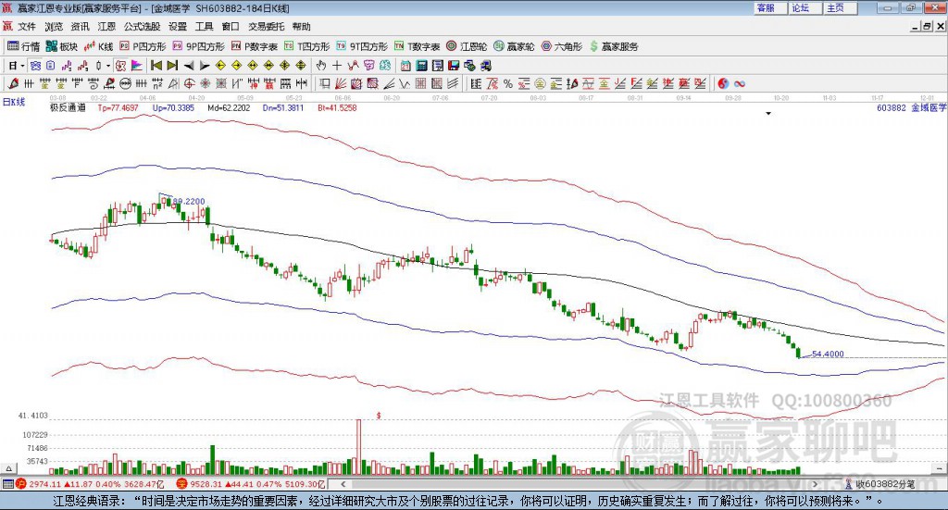Open the 江恩轮 Gann wheel
This screenshot has height=510, width=948.
point(467,46)
